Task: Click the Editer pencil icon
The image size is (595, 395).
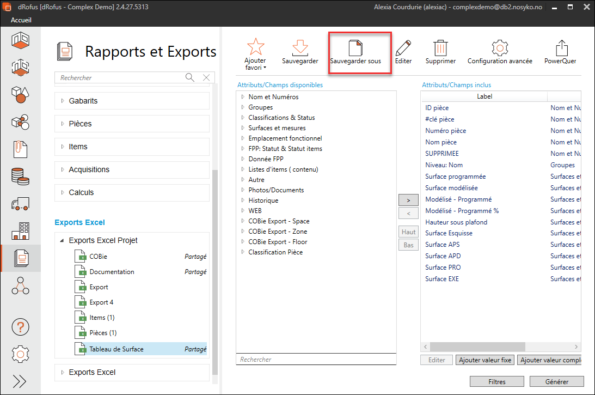Action: [x=403, y=47]
